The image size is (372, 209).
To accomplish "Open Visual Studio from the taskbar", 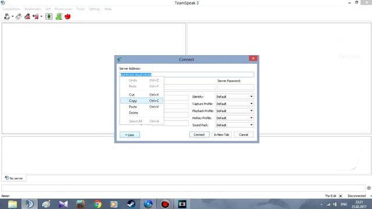I will (63, 204).
